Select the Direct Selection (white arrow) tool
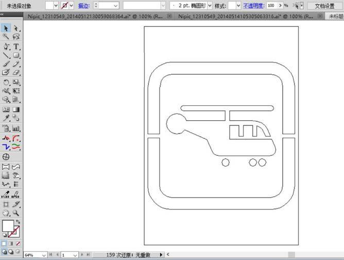Viewport: 344px width, 260px height. 16,28
